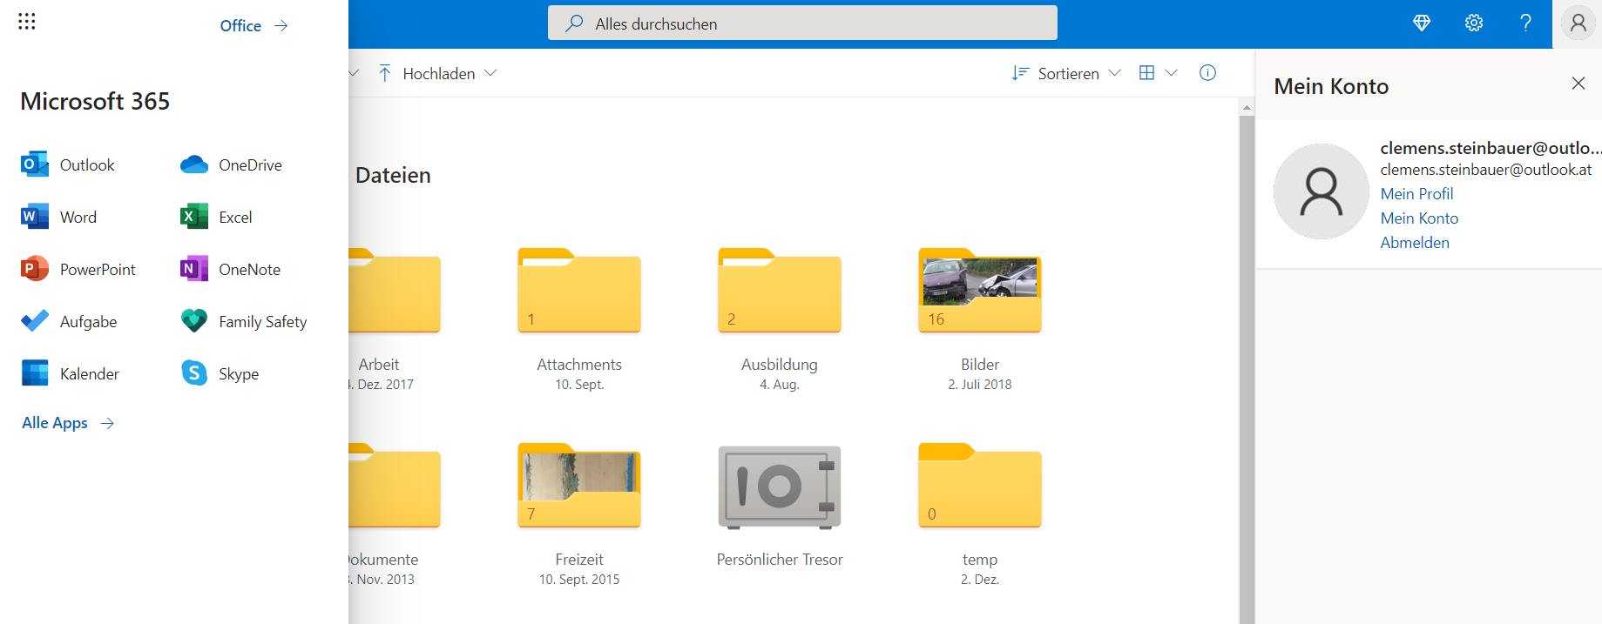Screen dimensions: 1602x624
Task: Open Kalender app
Action: pyautogui.click(x=70, y=373)
